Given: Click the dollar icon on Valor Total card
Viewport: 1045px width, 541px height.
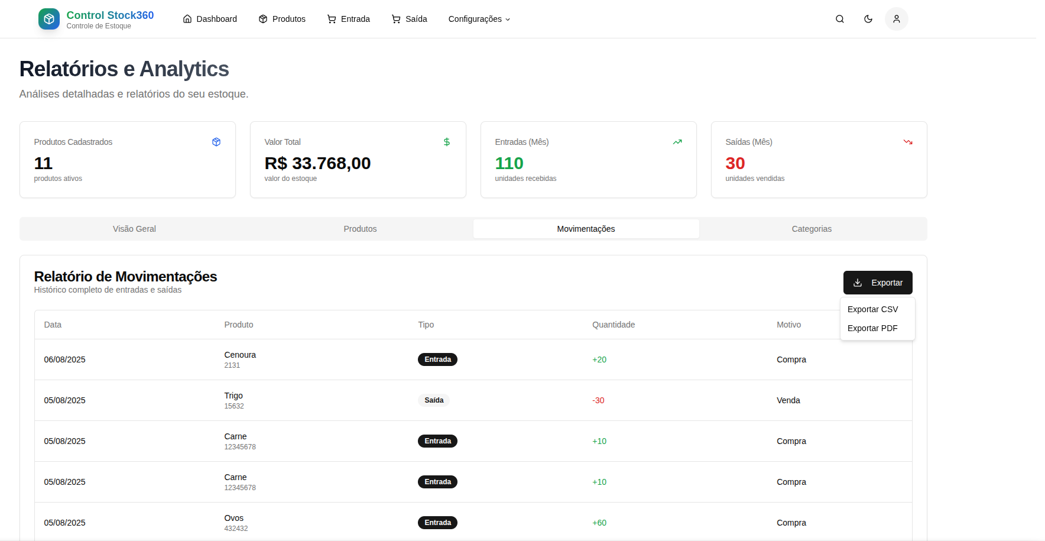Looking at the screenshot, I should pyautogui.click(x=446, y=142).
